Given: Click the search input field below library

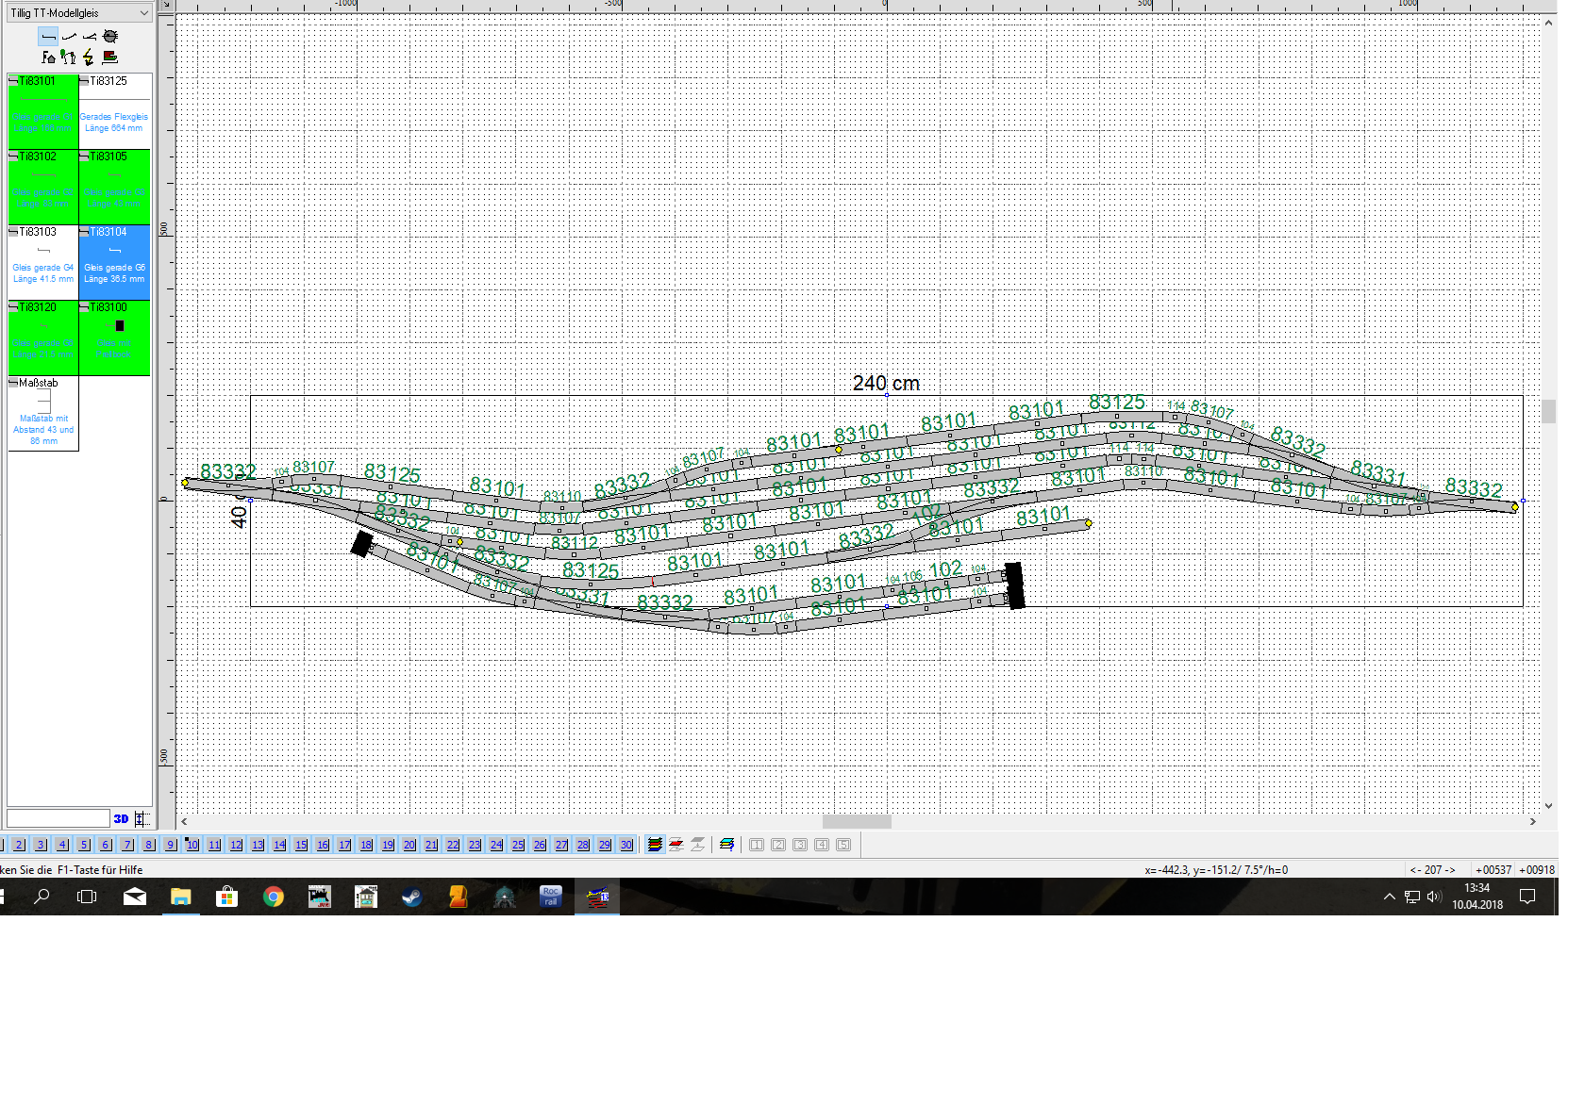Looking at the screenshot, I should coord(58,818).
